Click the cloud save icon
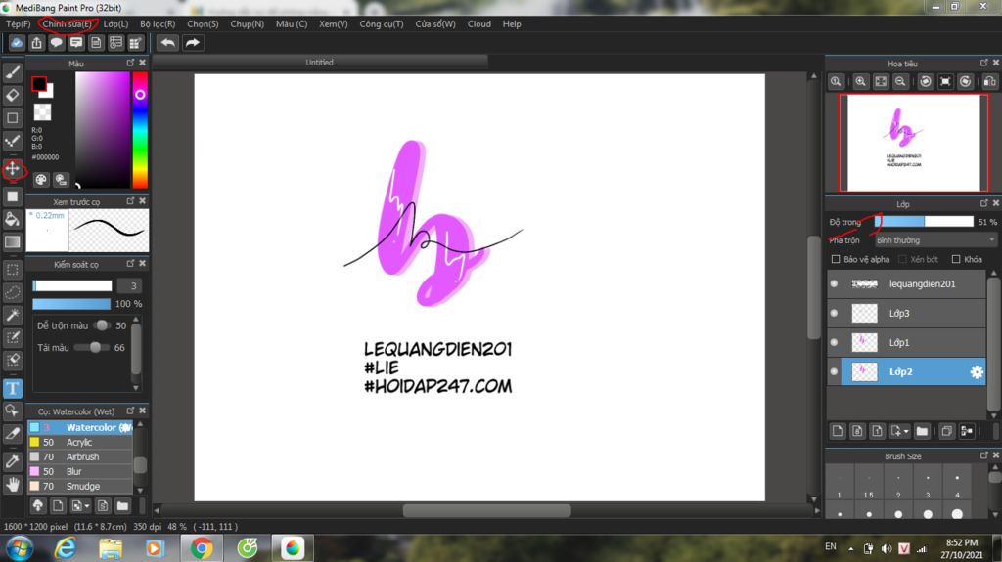Viewport: 1002px width, 562px height. click(17, 43)
